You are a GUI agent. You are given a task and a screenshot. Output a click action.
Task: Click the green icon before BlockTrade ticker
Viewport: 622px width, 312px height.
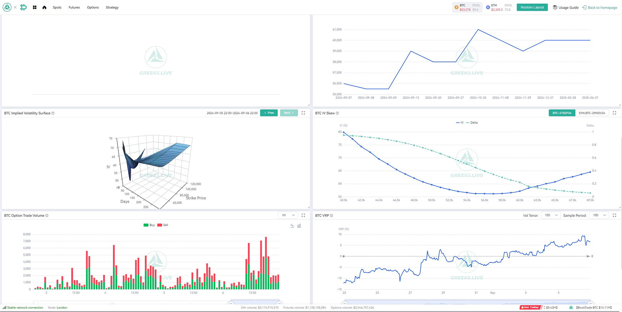[x=571, y=308]
